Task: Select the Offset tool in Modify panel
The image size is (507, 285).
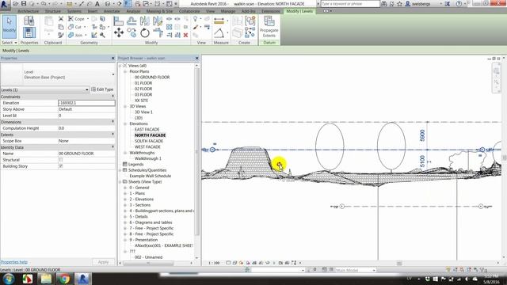Action: 132,21
